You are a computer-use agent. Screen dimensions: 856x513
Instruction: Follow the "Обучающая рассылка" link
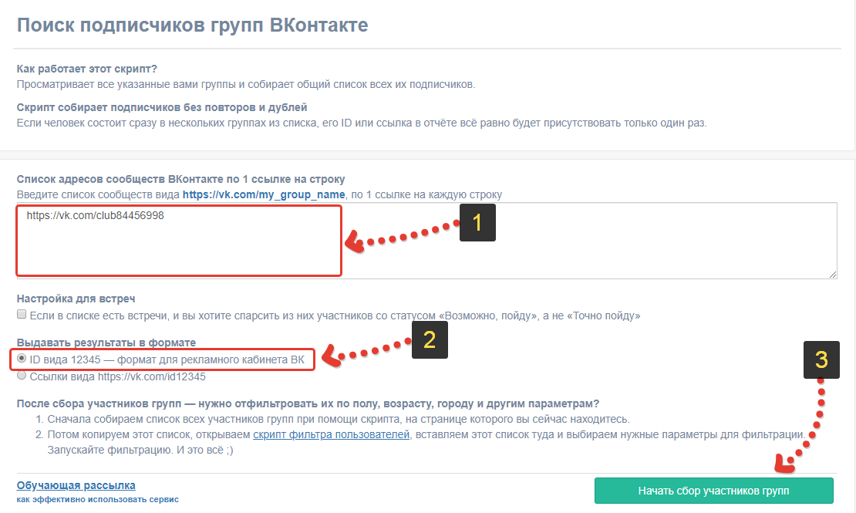(x=76, y=485)
